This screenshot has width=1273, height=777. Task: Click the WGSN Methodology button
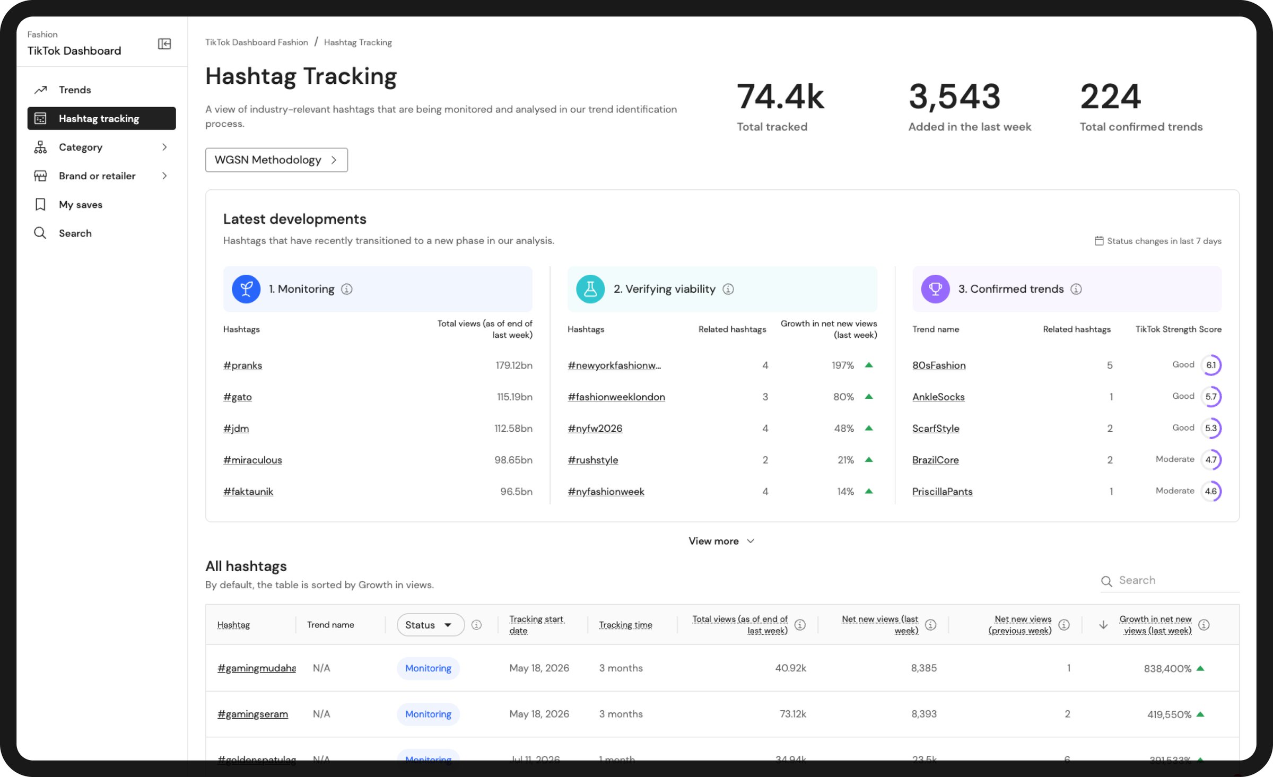click(x=276, y=160)
